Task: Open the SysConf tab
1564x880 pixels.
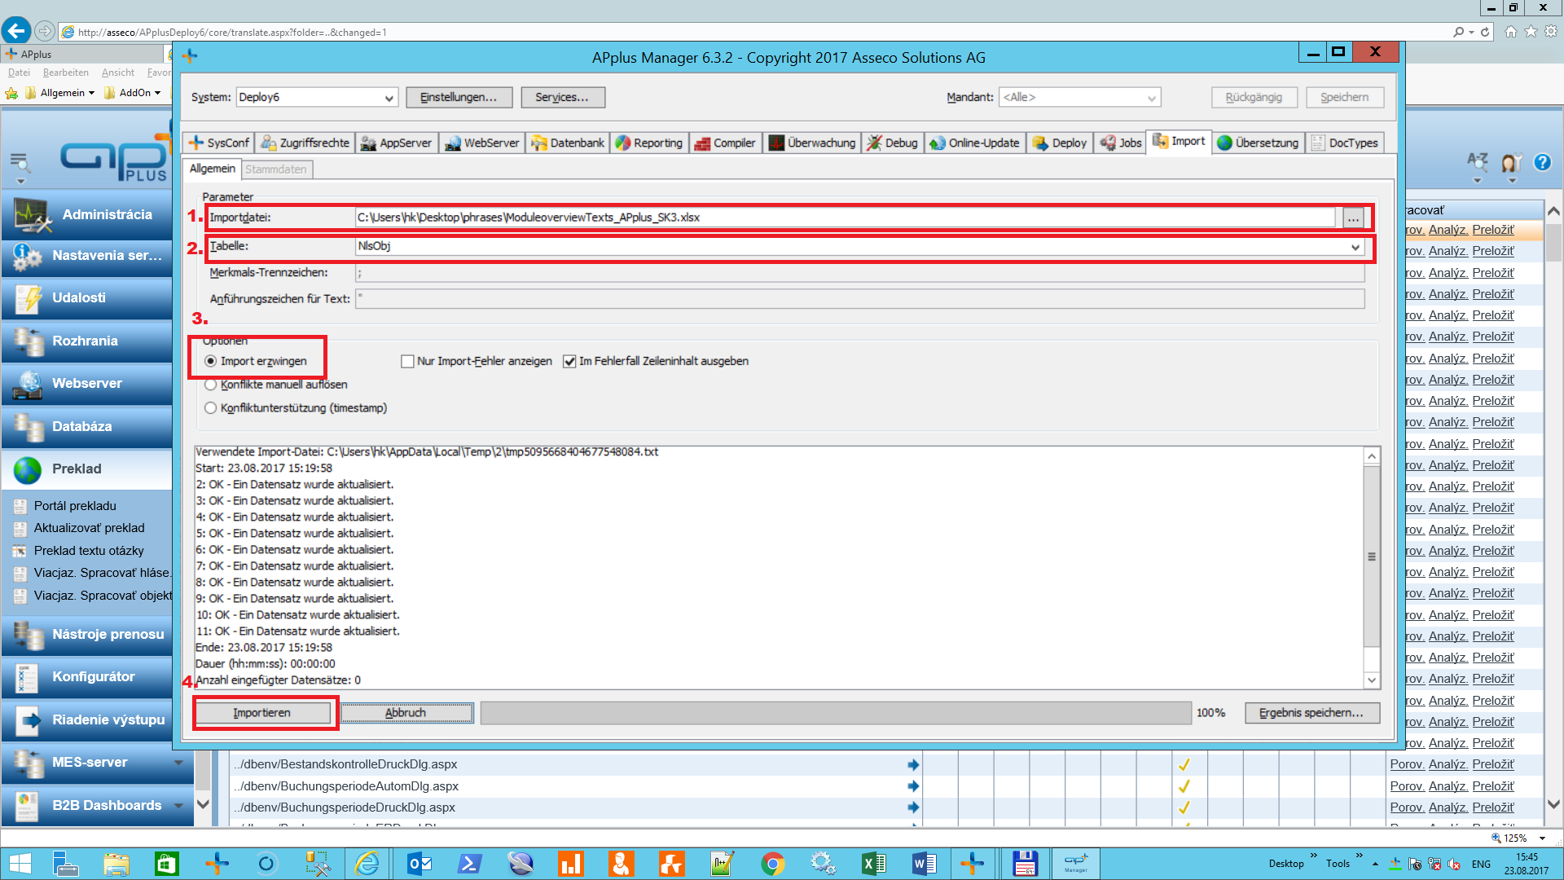Action: (218, 143)
